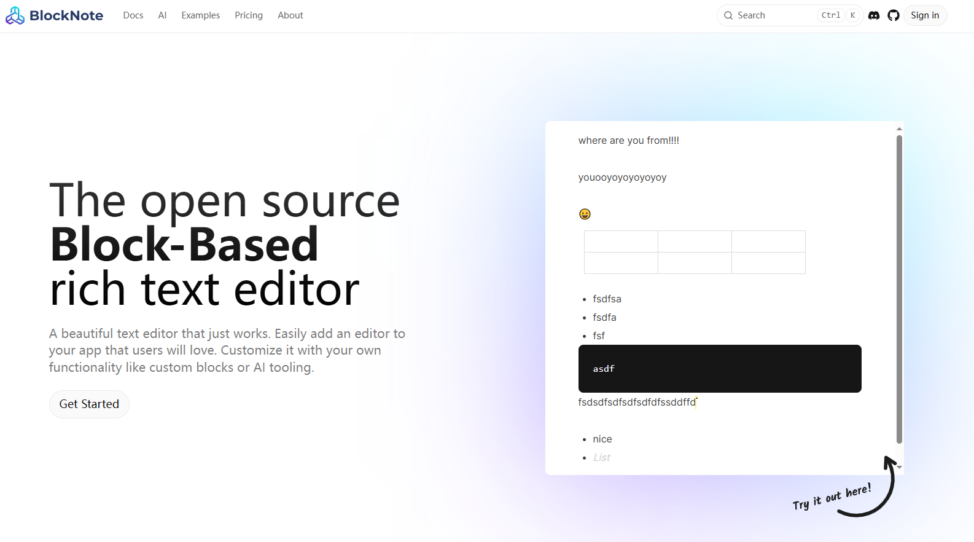Go to Examples page
This screenshot has width=974, height=542.
click(200, 15)
